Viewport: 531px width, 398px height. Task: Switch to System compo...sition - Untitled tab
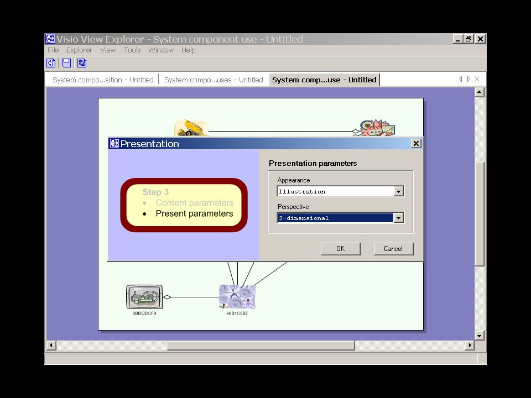tap(103, 80)
